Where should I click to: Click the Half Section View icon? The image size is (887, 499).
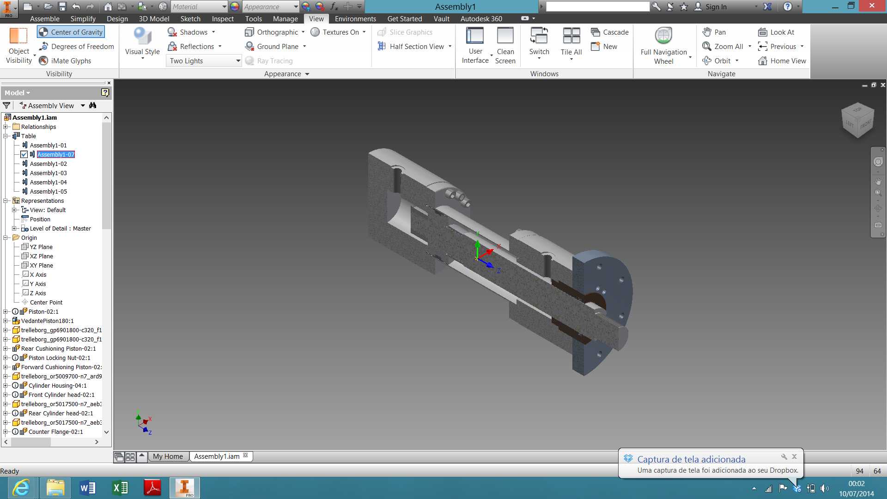(x=382, y=46)
